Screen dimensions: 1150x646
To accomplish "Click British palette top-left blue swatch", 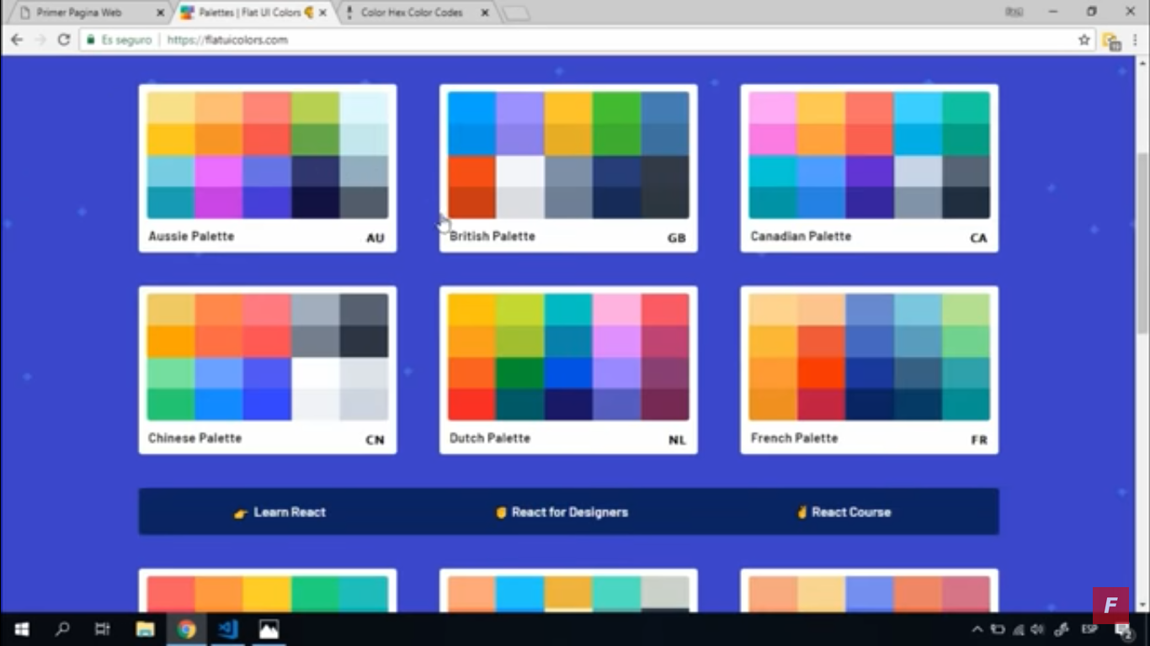I will point(472,108).
